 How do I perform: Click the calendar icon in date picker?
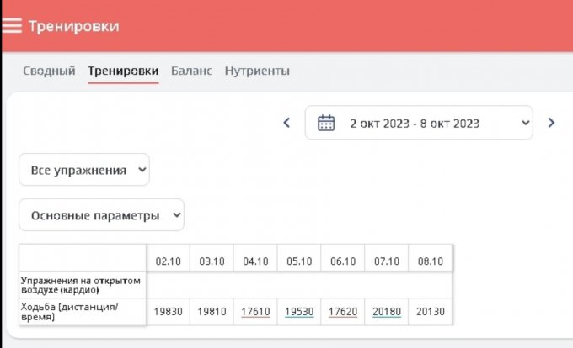[326, 123]
